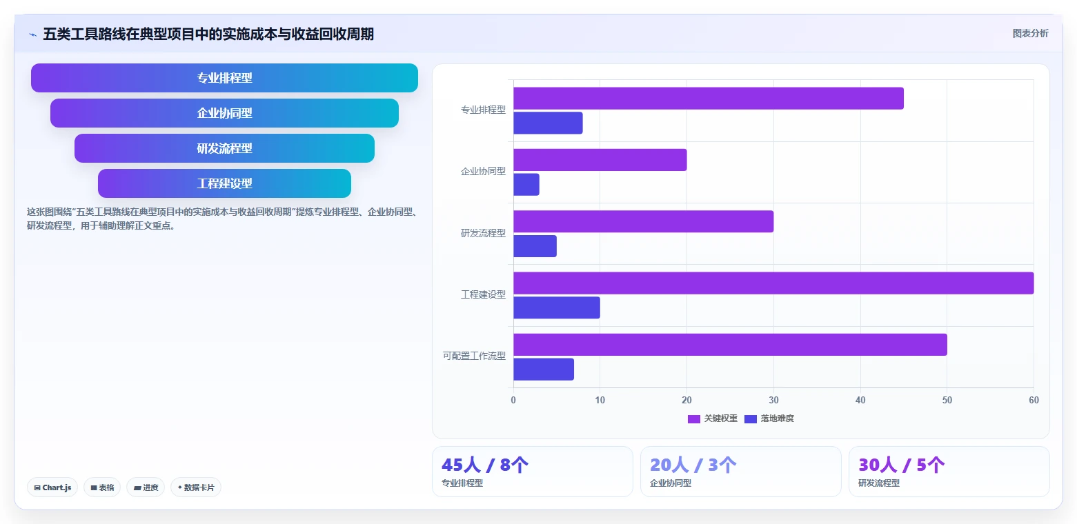Click the 20人 / 3个 data card

point(740,472)
